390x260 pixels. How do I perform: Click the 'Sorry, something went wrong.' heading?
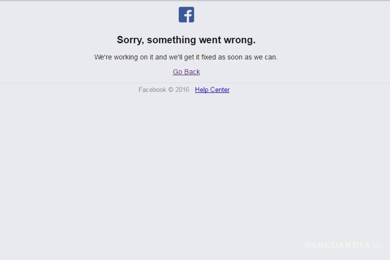point(186,40)
